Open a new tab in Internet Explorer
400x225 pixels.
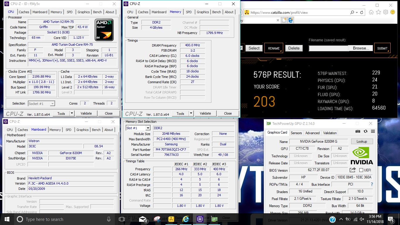click(x=284, y=20)
